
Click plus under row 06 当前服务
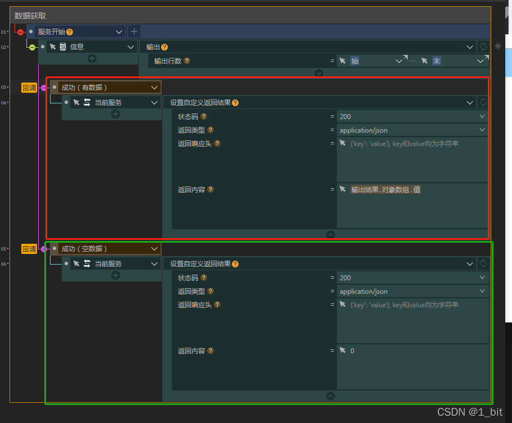pos(116,275)
